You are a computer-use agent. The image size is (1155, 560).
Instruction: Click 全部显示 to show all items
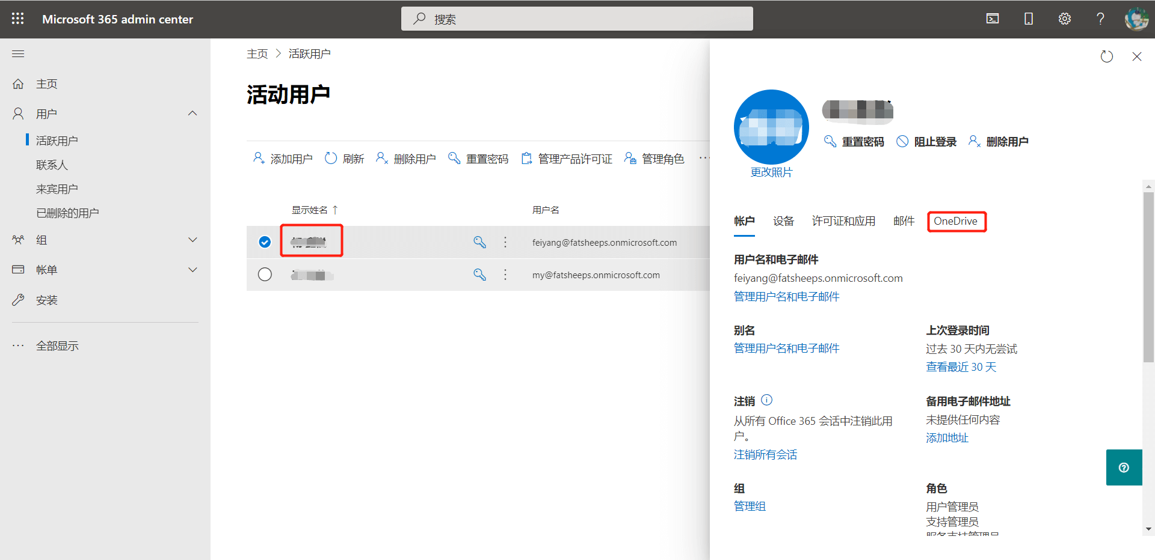click(x=57, y=345)
